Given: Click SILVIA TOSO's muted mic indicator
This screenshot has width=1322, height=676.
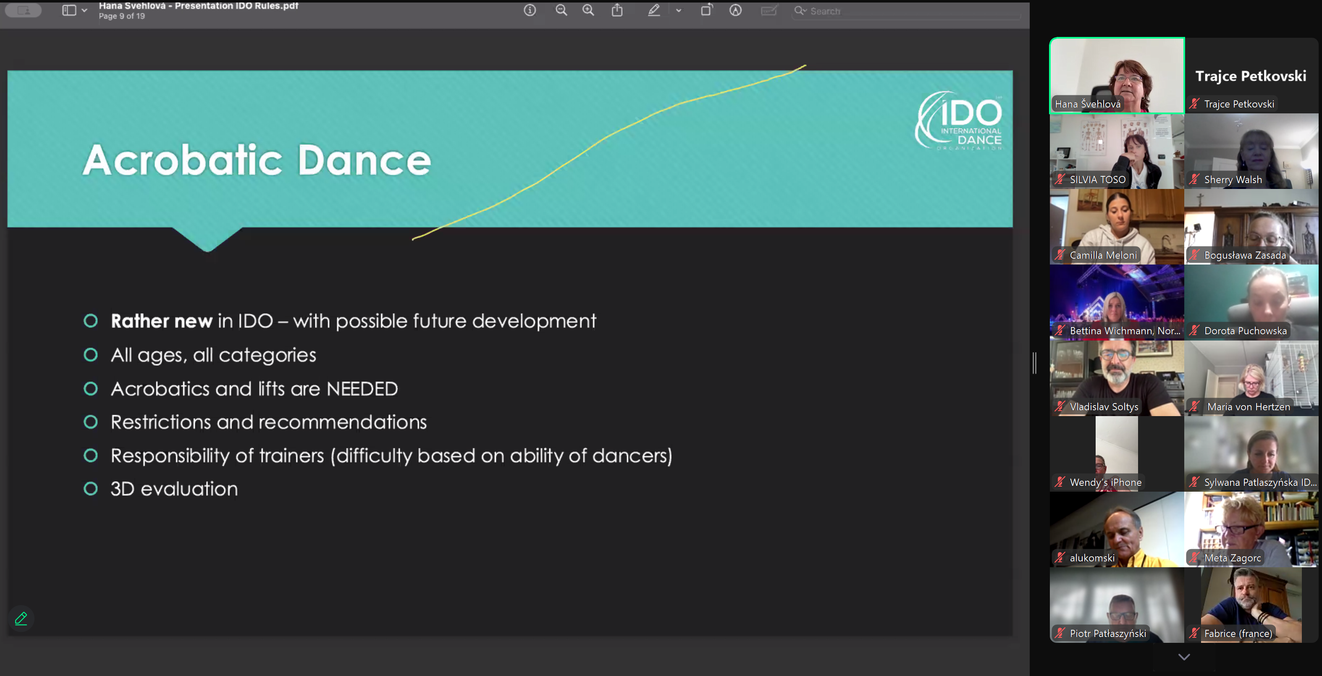Looking at the screenshot, I should click(1060, 179).
